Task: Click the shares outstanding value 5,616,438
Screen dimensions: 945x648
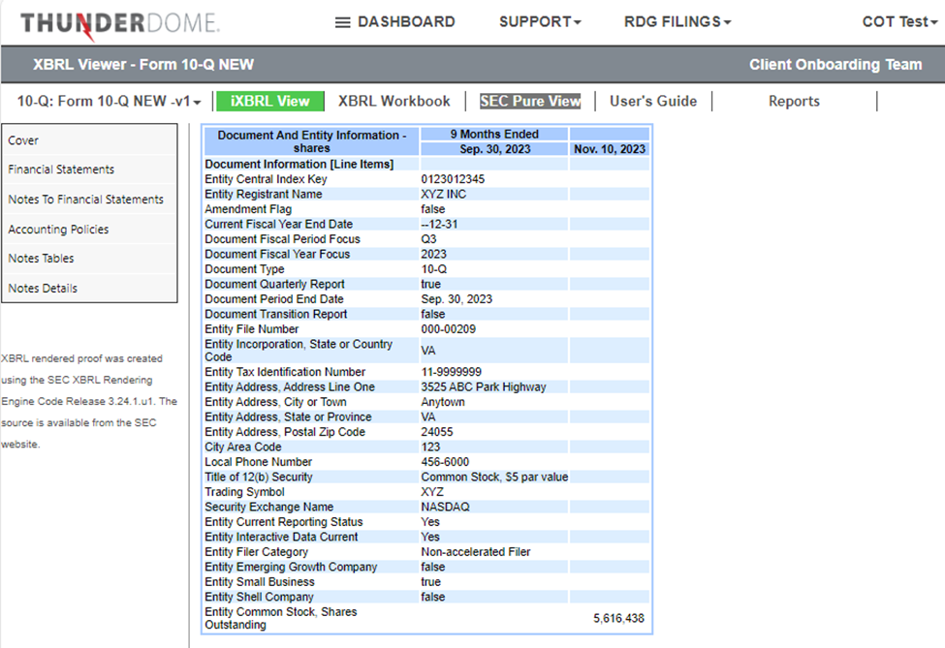Action: tap(618, 618)
